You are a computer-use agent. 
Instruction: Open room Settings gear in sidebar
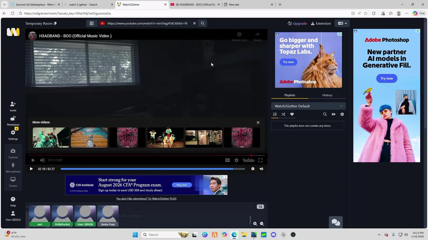point(13,135)
